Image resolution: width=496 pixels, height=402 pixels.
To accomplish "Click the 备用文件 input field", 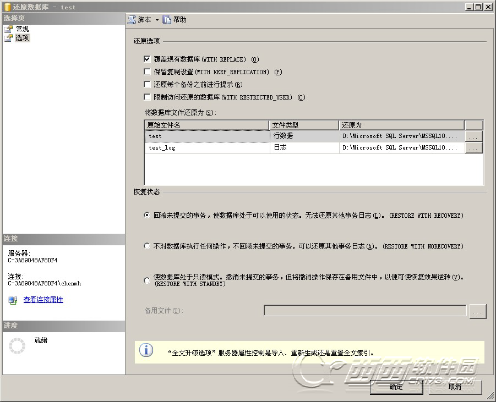I will [x=365, y=311].
